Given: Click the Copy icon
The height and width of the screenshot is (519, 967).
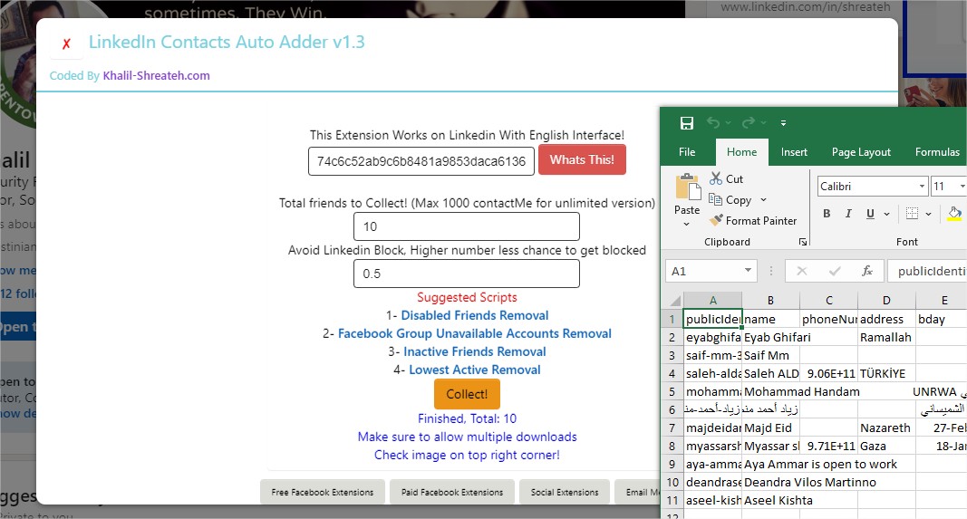Looking at the screenshot, I should [x=715, y=199].
